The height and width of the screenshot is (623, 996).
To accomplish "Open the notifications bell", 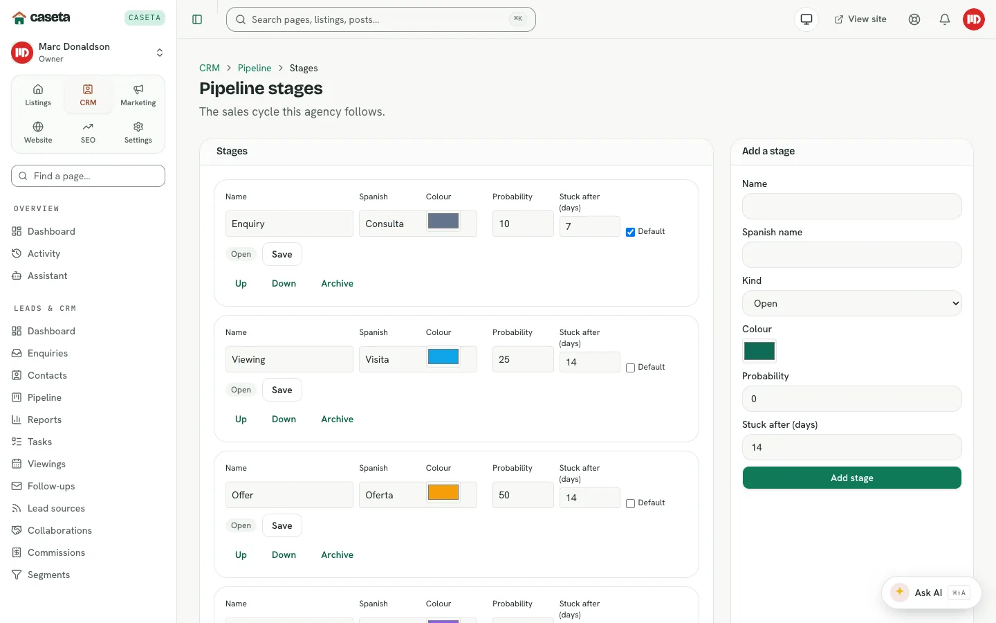I will pyautogui.click(x=945, y=19).
